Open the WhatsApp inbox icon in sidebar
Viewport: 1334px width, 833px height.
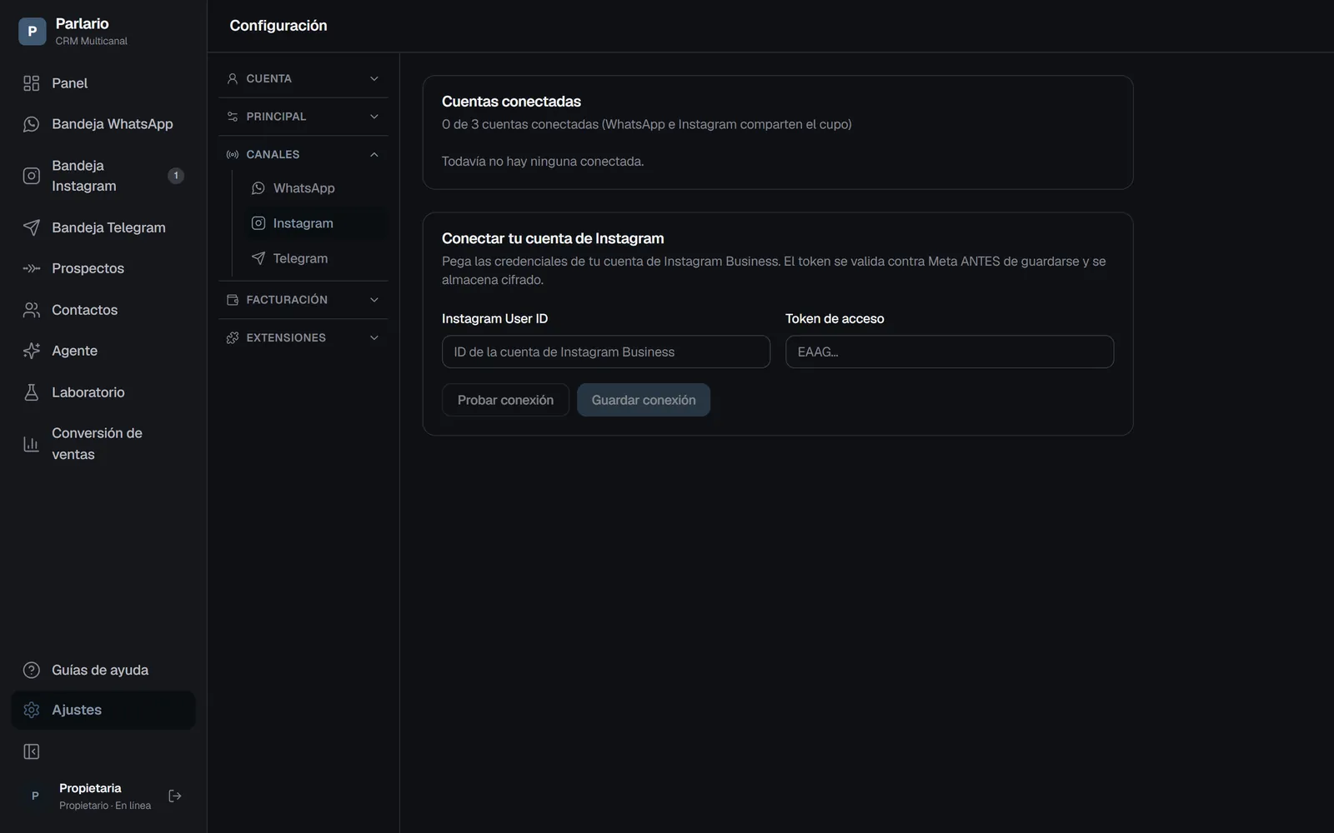tap(32, 124)
